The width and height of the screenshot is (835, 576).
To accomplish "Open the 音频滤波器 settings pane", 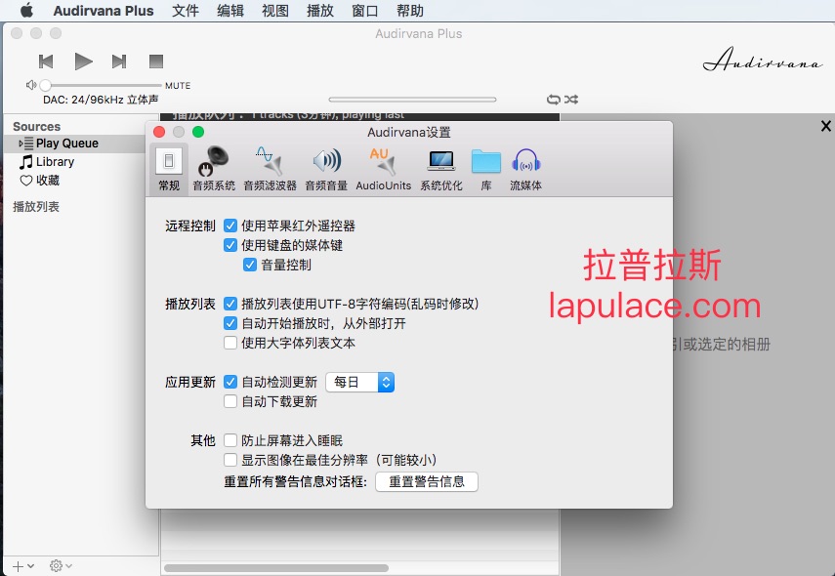I will point(269,168).
